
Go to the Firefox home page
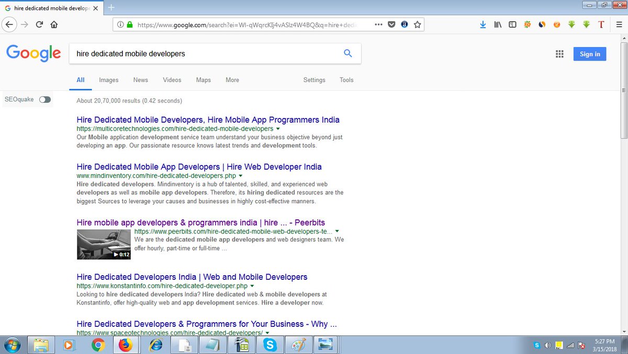click(54, 25)
